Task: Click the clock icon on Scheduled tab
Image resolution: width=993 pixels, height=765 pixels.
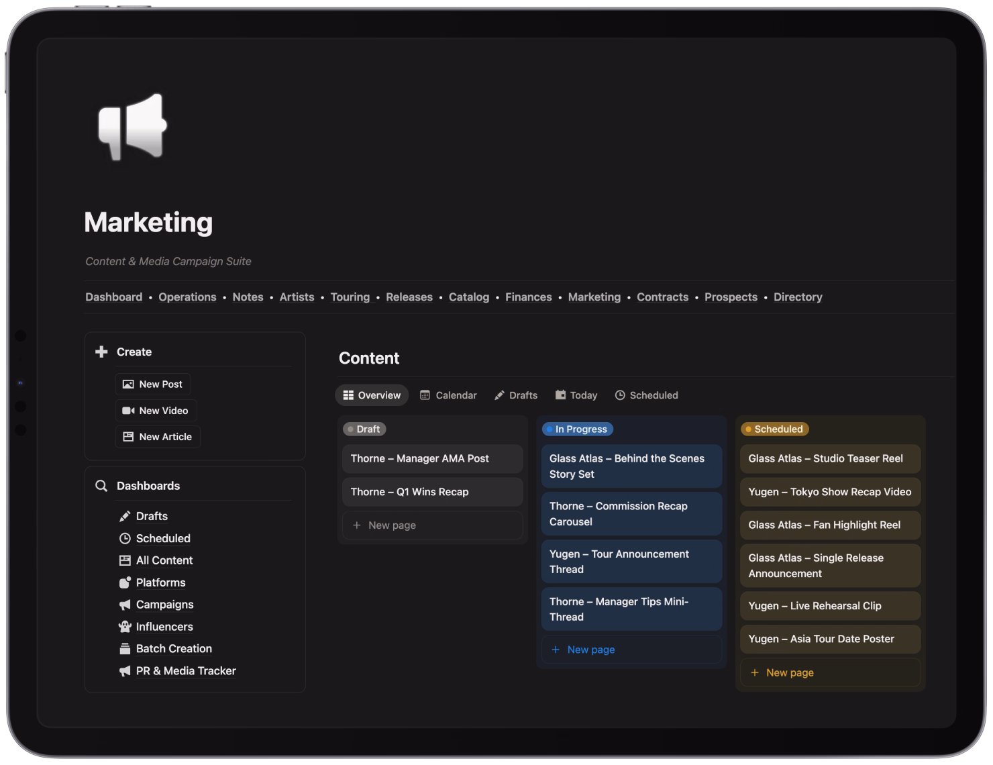Action: [620, 395]
